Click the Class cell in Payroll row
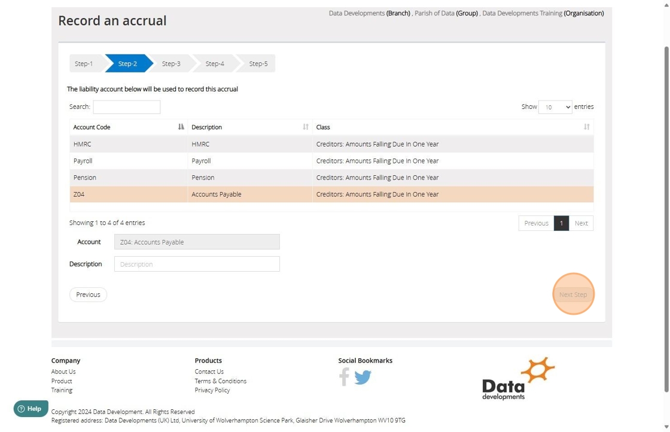The height and width of the screenshot is (432, 670). coord(453,161)
